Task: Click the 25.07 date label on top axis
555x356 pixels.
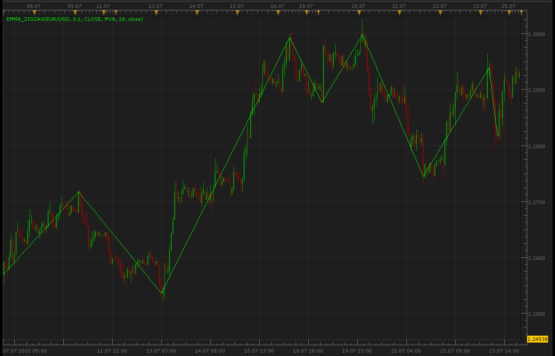Action: (509, 6)
